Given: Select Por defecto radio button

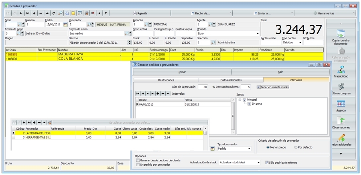Looking at the screenshot, I should tap(296, 147).
